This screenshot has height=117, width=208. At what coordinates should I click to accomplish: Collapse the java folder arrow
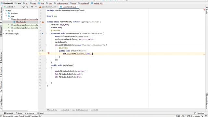click(x=6, y=16)
